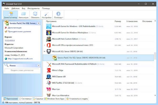Open the Вид menu
The width and height of the screenshot is (158, 105).
tap(23, 8)
